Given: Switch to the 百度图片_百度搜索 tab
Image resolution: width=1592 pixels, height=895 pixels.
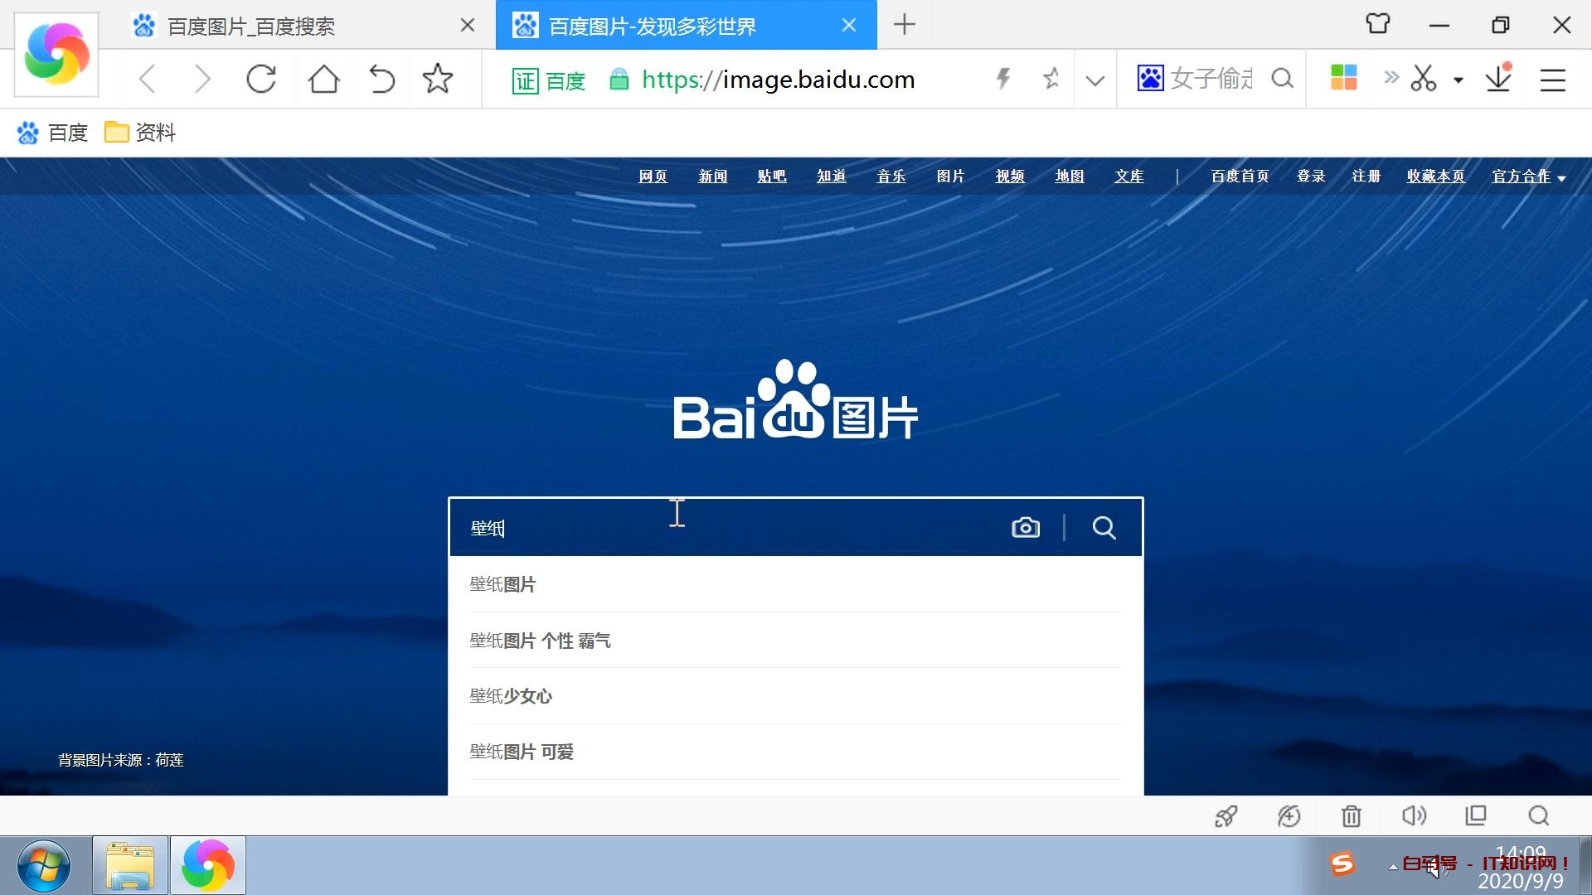Looking at the screenshot, I should click(249, 26).
